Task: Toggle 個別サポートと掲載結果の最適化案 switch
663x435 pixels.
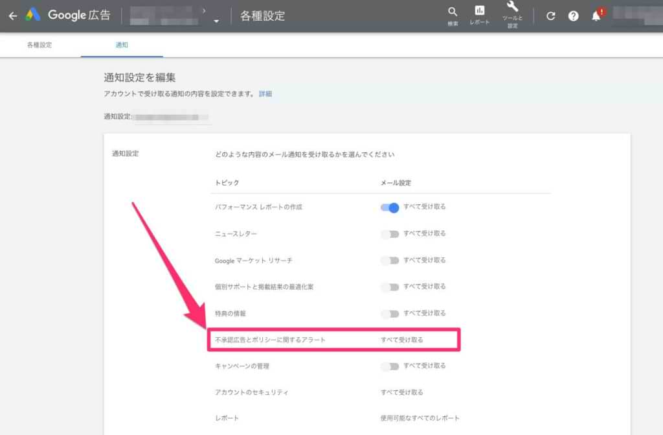Action: click(x=390, y=287)
